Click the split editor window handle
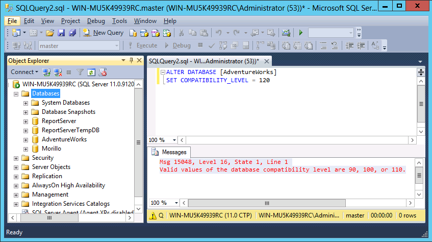Screen dimensions: 432x242 click(x=421, y=72)
